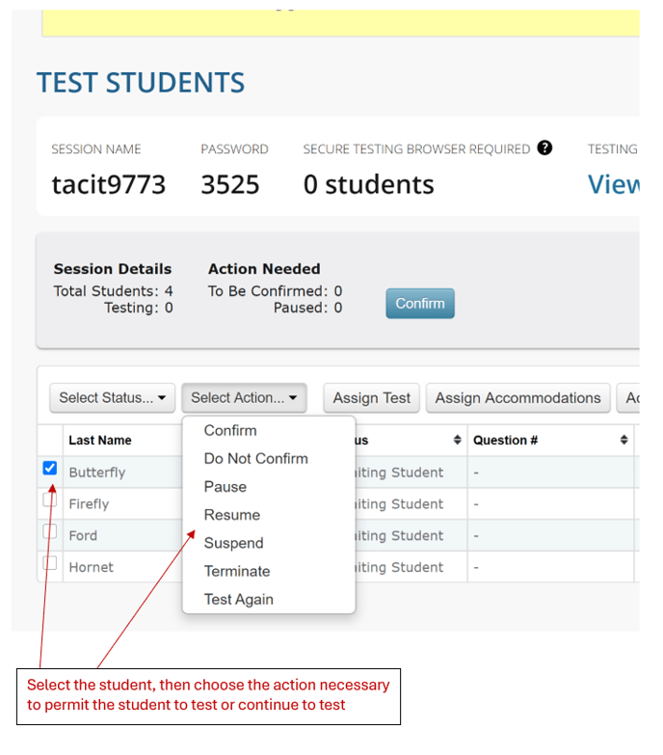
Task: Open Assign Accommodations
Action: point(518,398)
